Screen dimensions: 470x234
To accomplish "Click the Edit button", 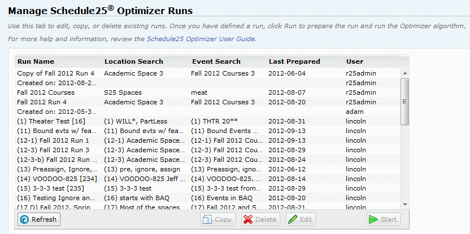I will [301, 219].
